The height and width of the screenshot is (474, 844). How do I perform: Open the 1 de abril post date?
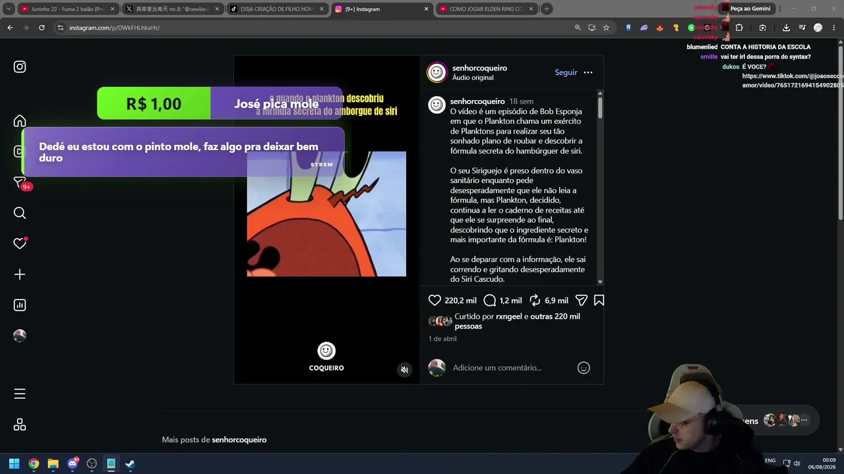point(442,338)
